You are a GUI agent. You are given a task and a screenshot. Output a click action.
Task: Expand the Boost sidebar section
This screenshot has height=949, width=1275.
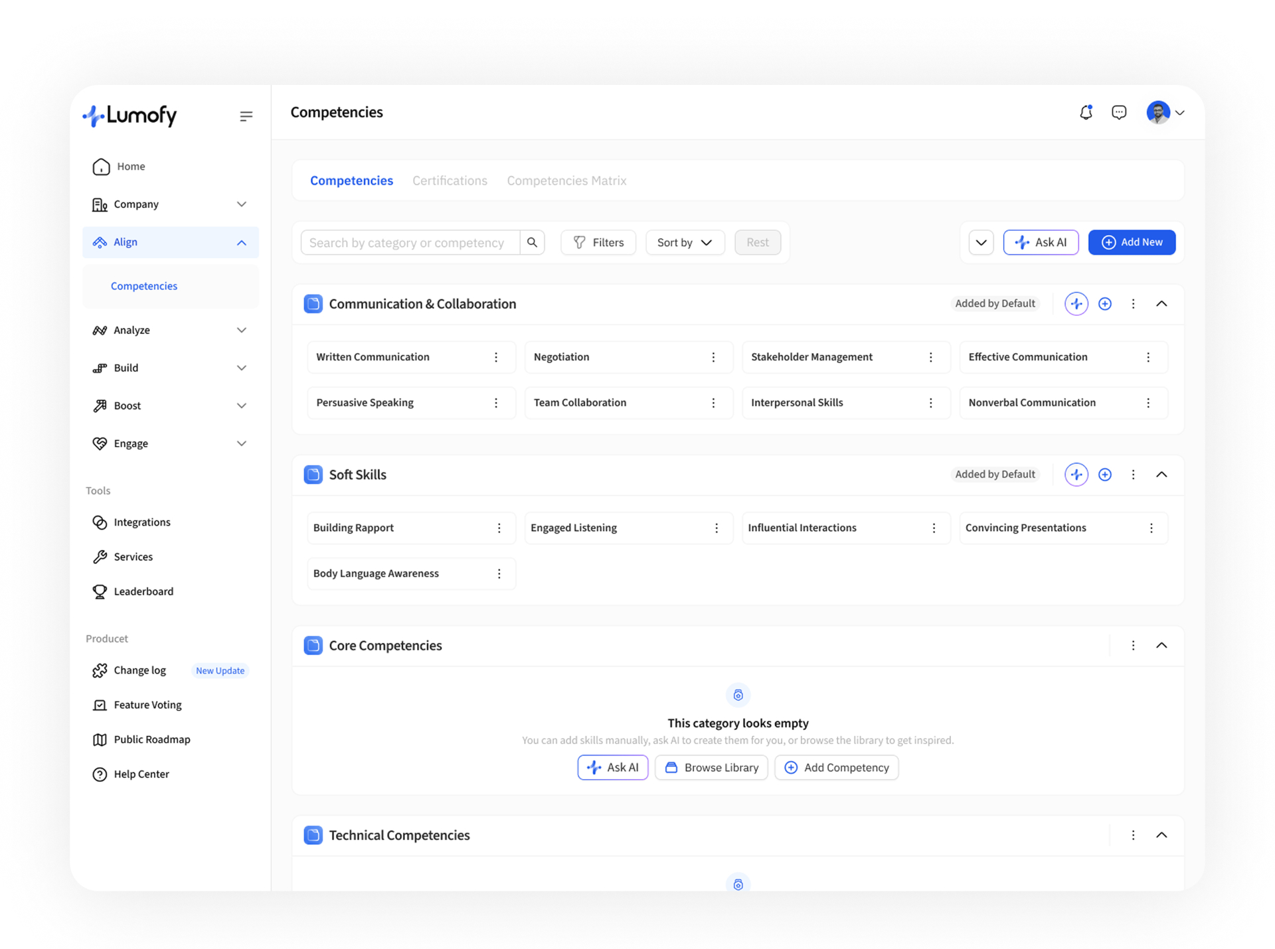coord(242,405)
